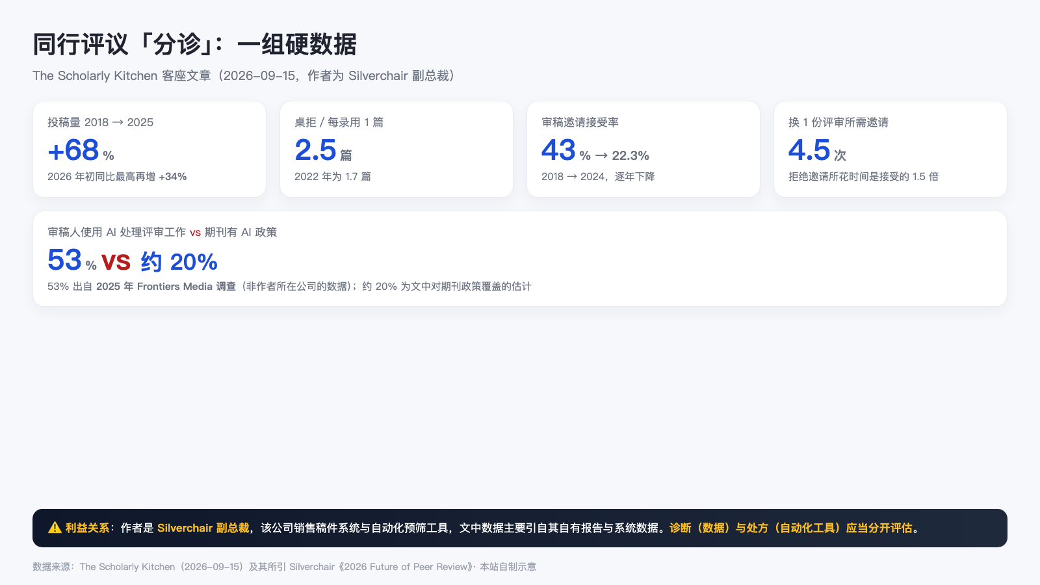Click the large red VS text
Screen dimensions: 1040x585
(116, 262)
